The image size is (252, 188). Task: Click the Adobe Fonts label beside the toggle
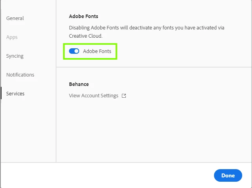click(x=97, y=51)
